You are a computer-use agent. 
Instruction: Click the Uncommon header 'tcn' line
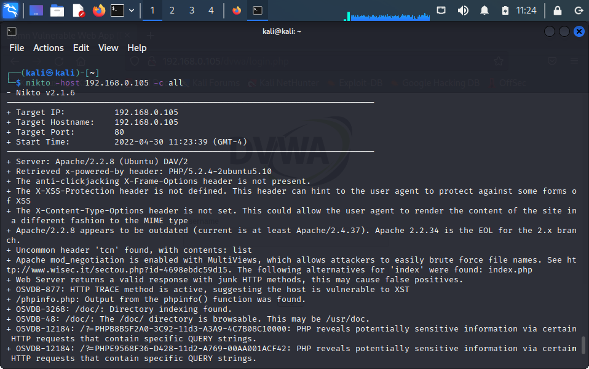(x=129, y=250)
